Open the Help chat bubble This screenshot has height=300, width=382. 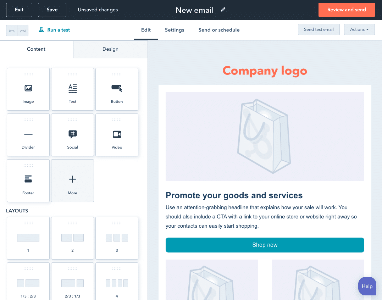(367, 286)
